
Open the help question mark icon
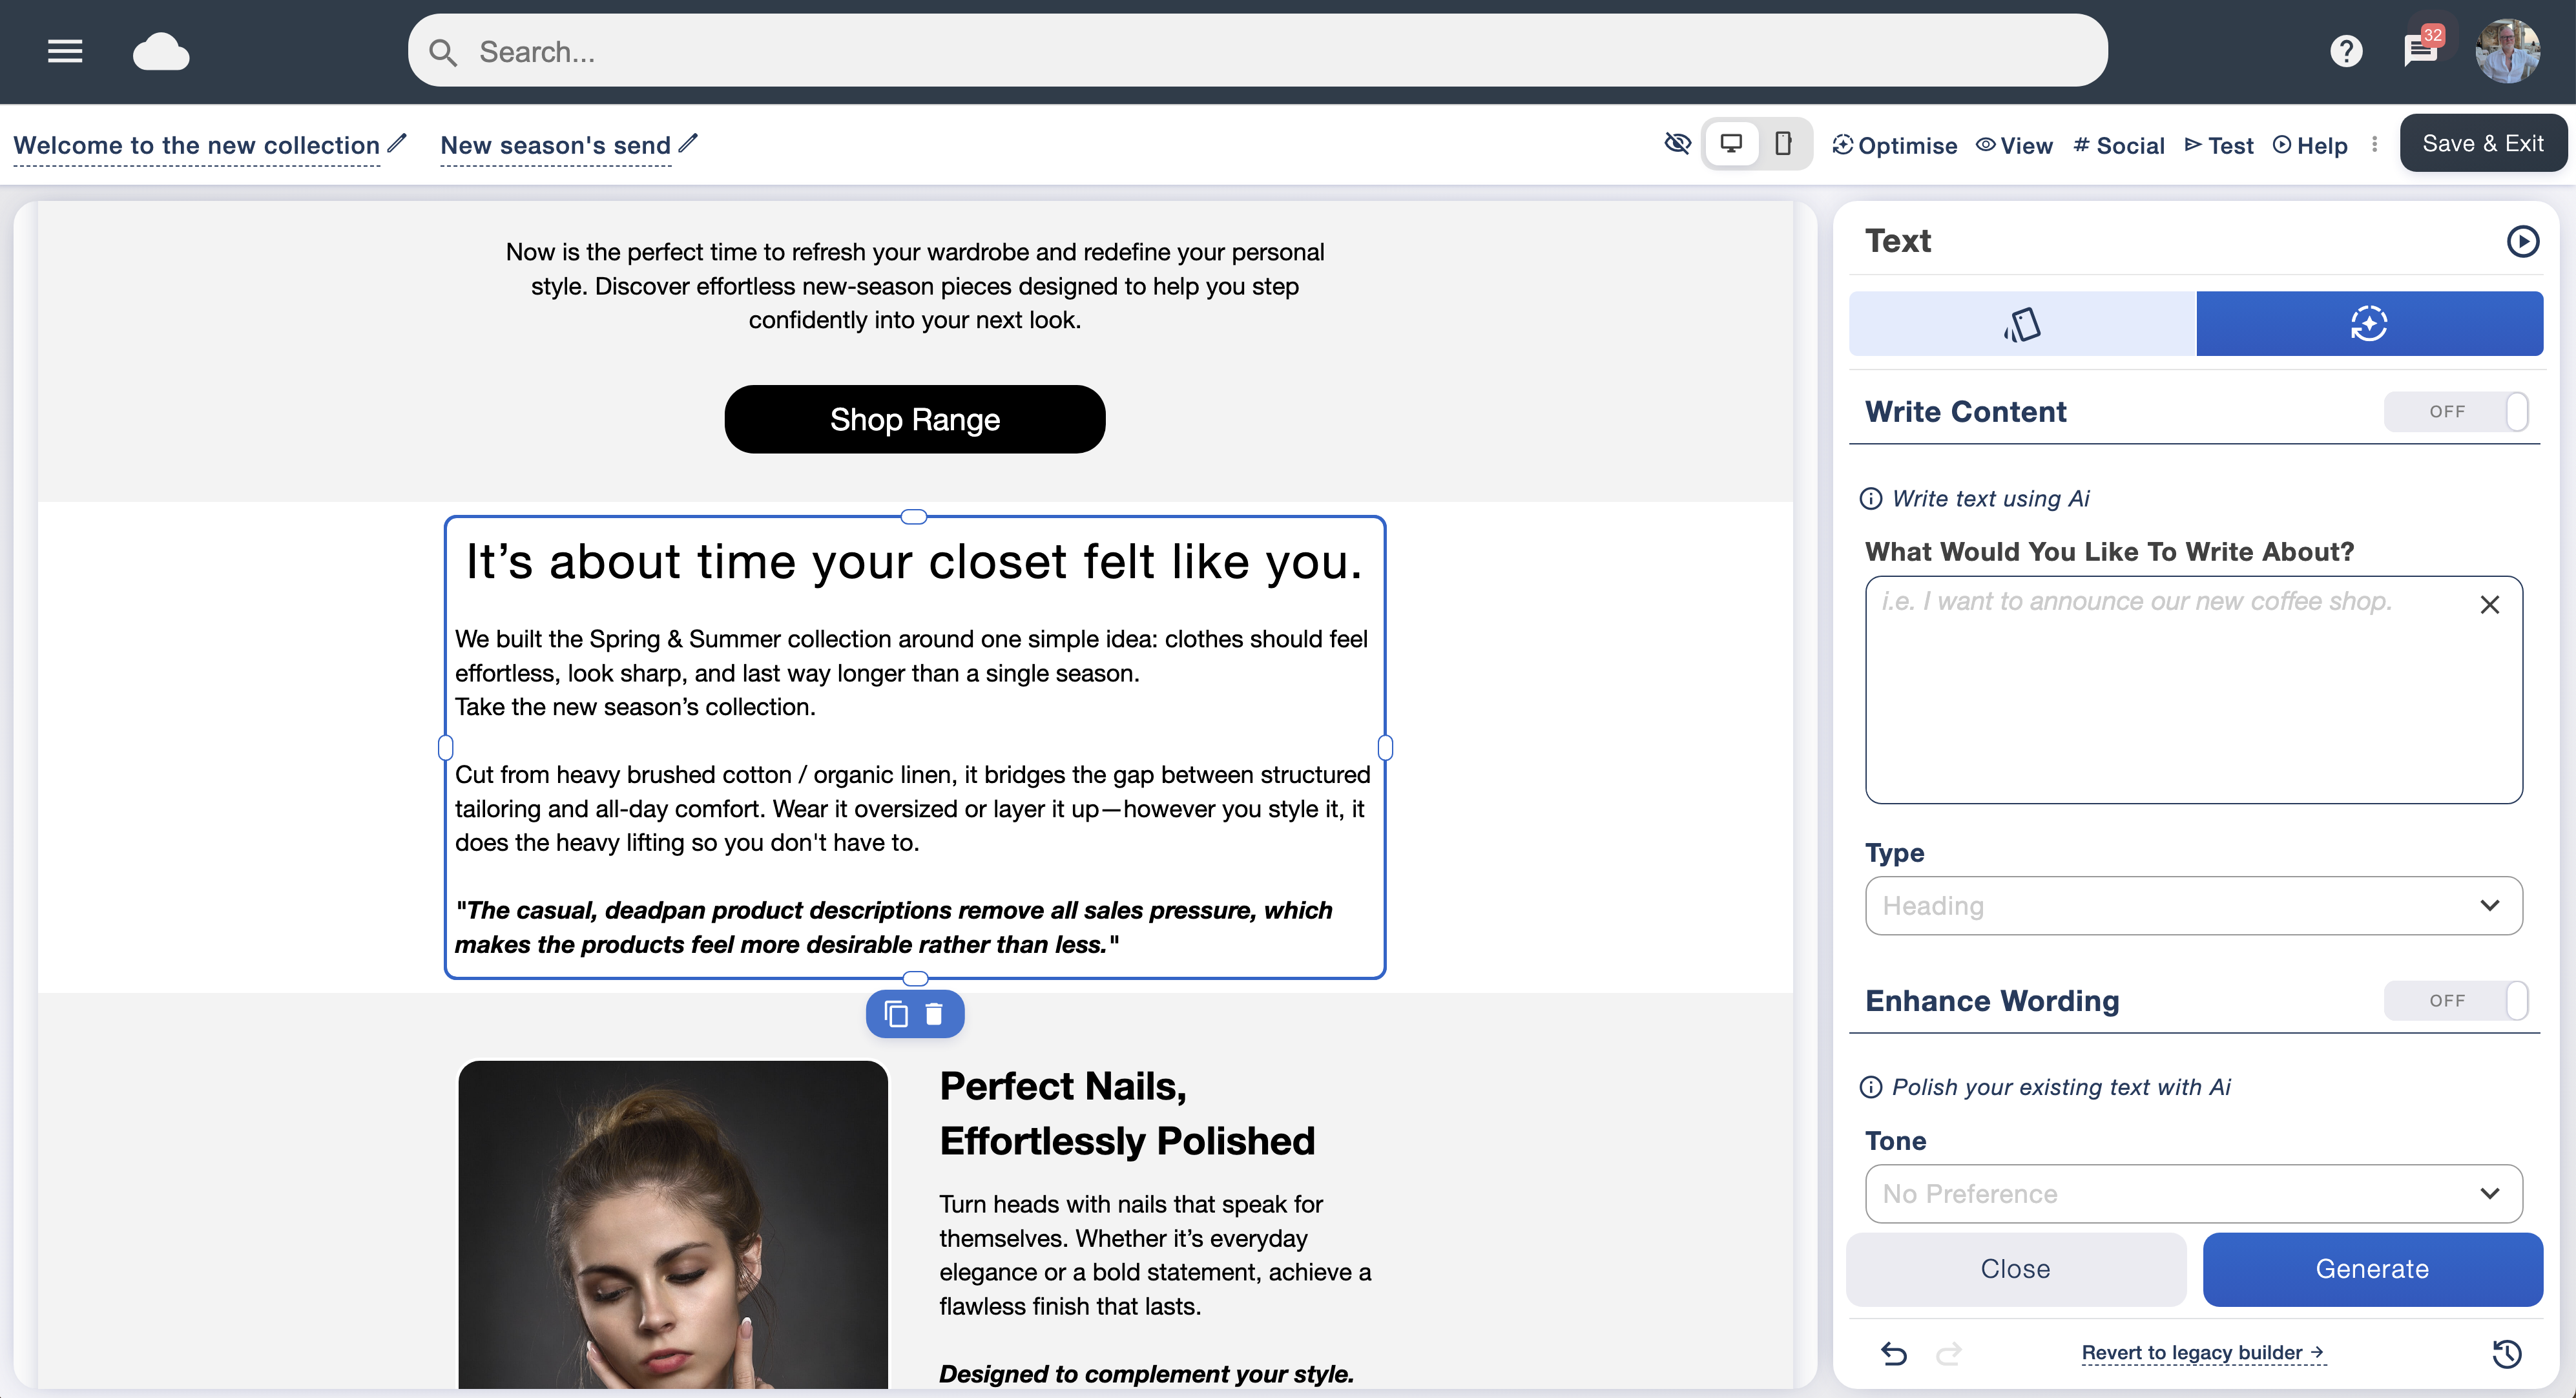pyautogui.click(x=2346, y=51)
